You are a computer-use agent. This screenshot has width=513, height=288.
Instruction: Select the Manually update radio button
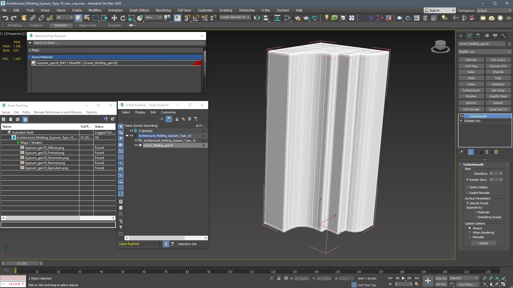(470, 237)
